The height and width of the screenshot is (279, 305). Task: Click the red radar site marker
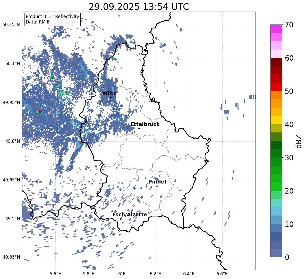click(40, 111)
